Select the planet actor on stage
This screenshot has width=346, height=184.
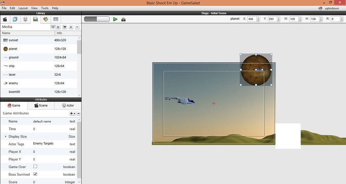(256, 70)
